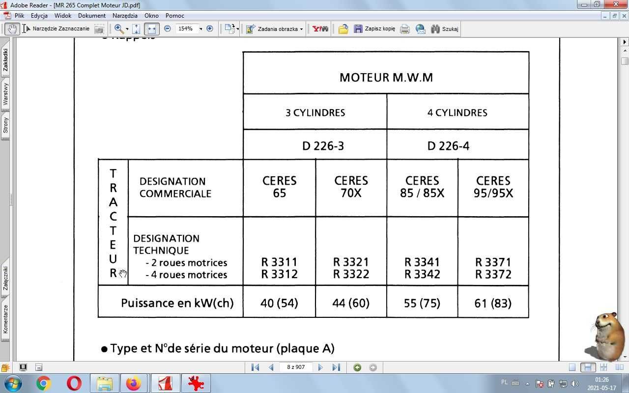Click the Print icon in toolbar
Viewport: 629px width, 393px height.
tap(404, 28)
